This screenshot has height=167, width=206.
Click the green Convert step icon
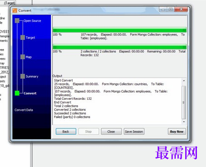click(17, 93)
